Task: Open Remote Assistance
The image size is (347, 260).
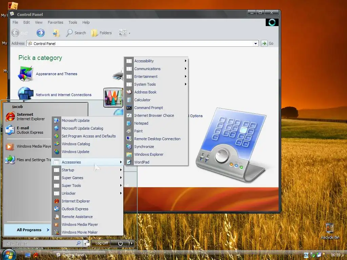Action: click(88, 217)
